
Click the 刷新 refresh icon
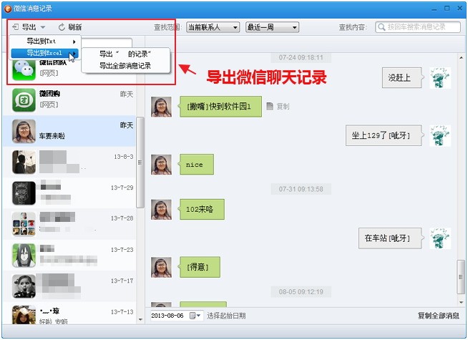(x=62, y=27)
